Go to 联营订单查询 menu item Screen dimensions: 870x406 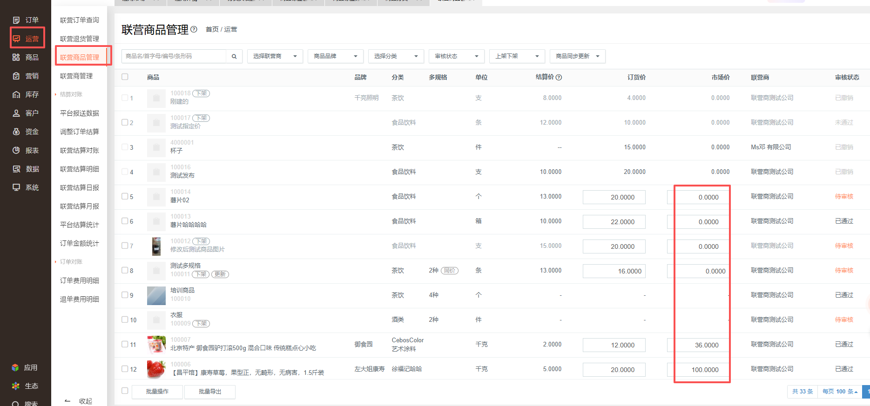click(80, 20)
